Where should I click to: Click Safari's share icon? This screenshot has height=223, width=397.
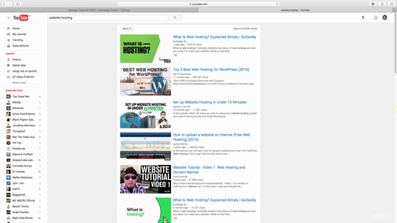tap(382, 4)
